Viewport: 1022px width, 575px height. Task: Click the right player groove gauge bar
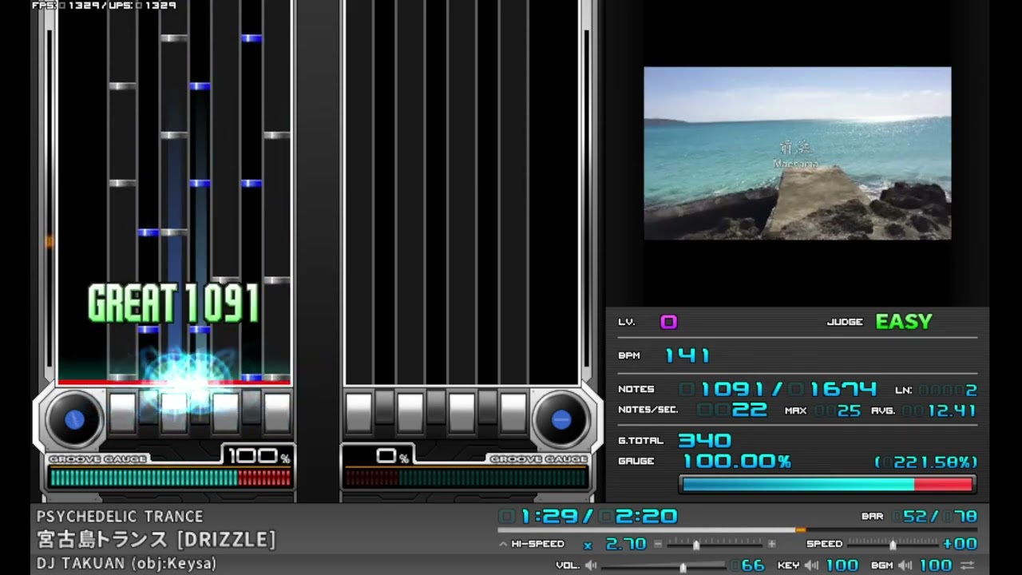[x=466, y=478]
